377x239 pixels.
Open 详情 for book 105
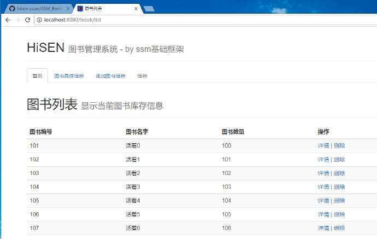(323, 201)
